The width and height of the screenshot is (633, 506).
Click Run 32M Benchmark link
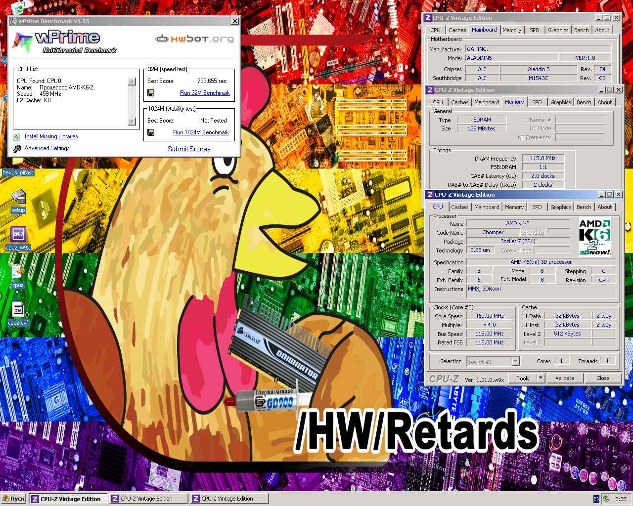pos(205,93)
